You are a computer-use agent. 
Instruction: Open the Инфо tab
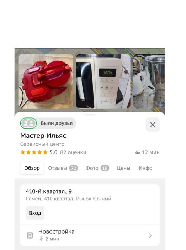coord(145,168)
